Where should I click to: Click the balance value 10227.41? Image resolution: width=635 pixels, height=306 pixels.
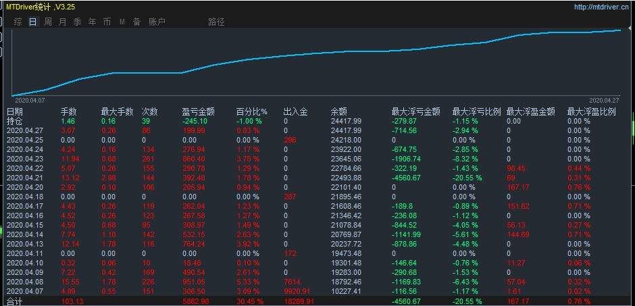[346, 291]
